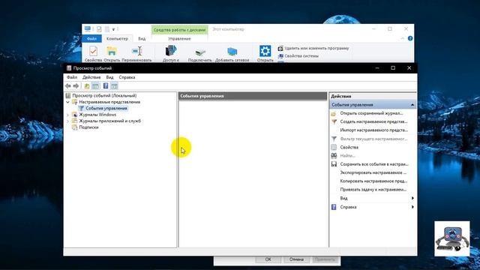Click Найти action in Actions pane

[x=347, y=155]
